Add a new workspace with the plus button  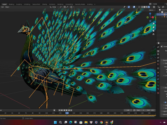[x=95, y=4]
